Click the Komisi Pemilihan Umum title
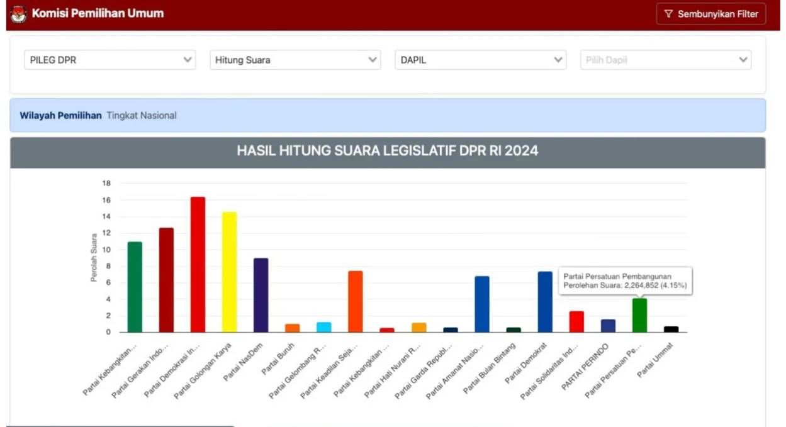The height and width of the screenshot is (427, 786). click(98, 13)
